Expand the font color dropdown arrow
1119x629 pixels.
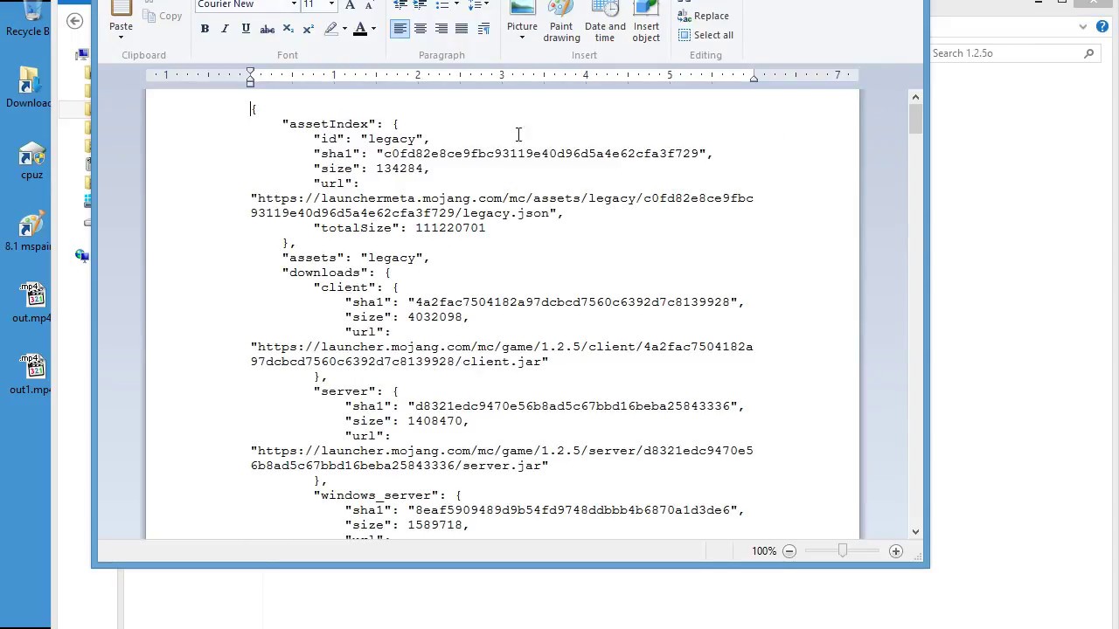click(373, 29)
